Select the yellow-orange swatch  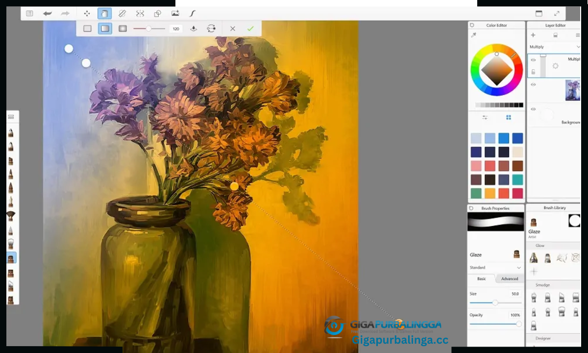tap(490, 193)
